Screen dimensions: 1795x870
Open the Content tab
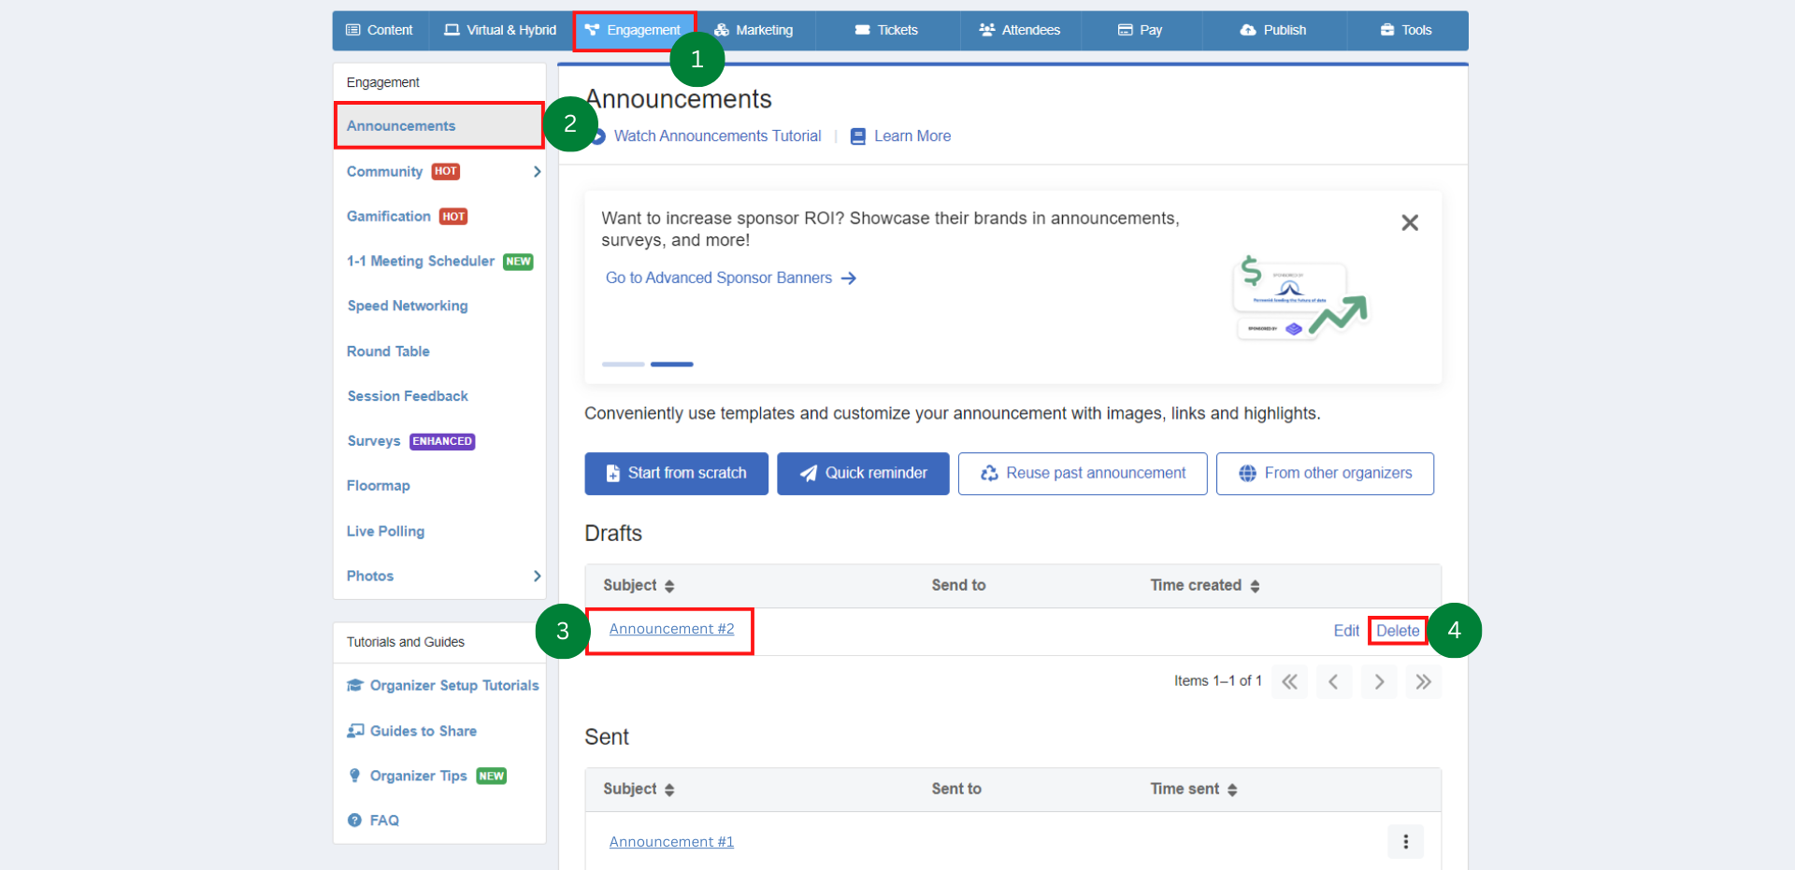coord(380,30)
